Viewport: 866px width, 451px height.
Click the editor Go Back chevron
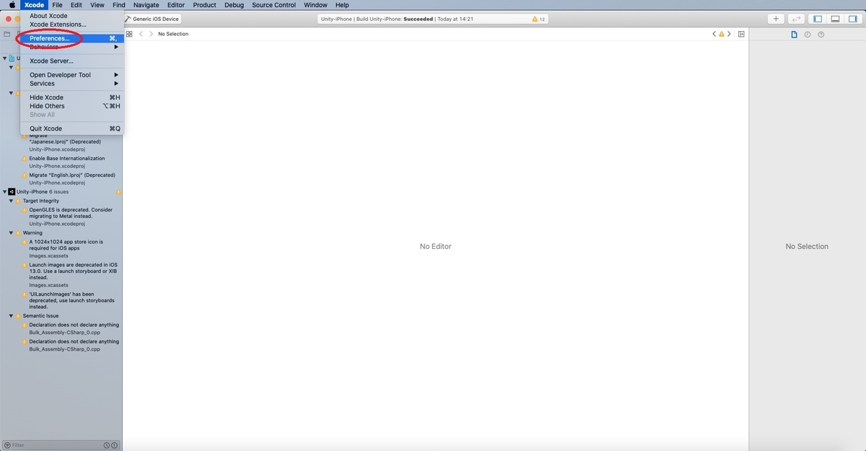[141, 34]
